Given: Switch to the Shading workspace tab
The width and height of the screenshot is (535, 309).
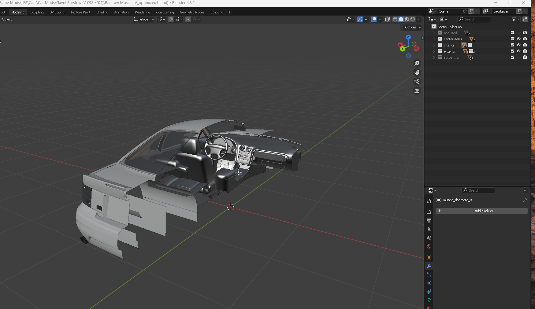Looking at the screenshot, I should (102, 12).
